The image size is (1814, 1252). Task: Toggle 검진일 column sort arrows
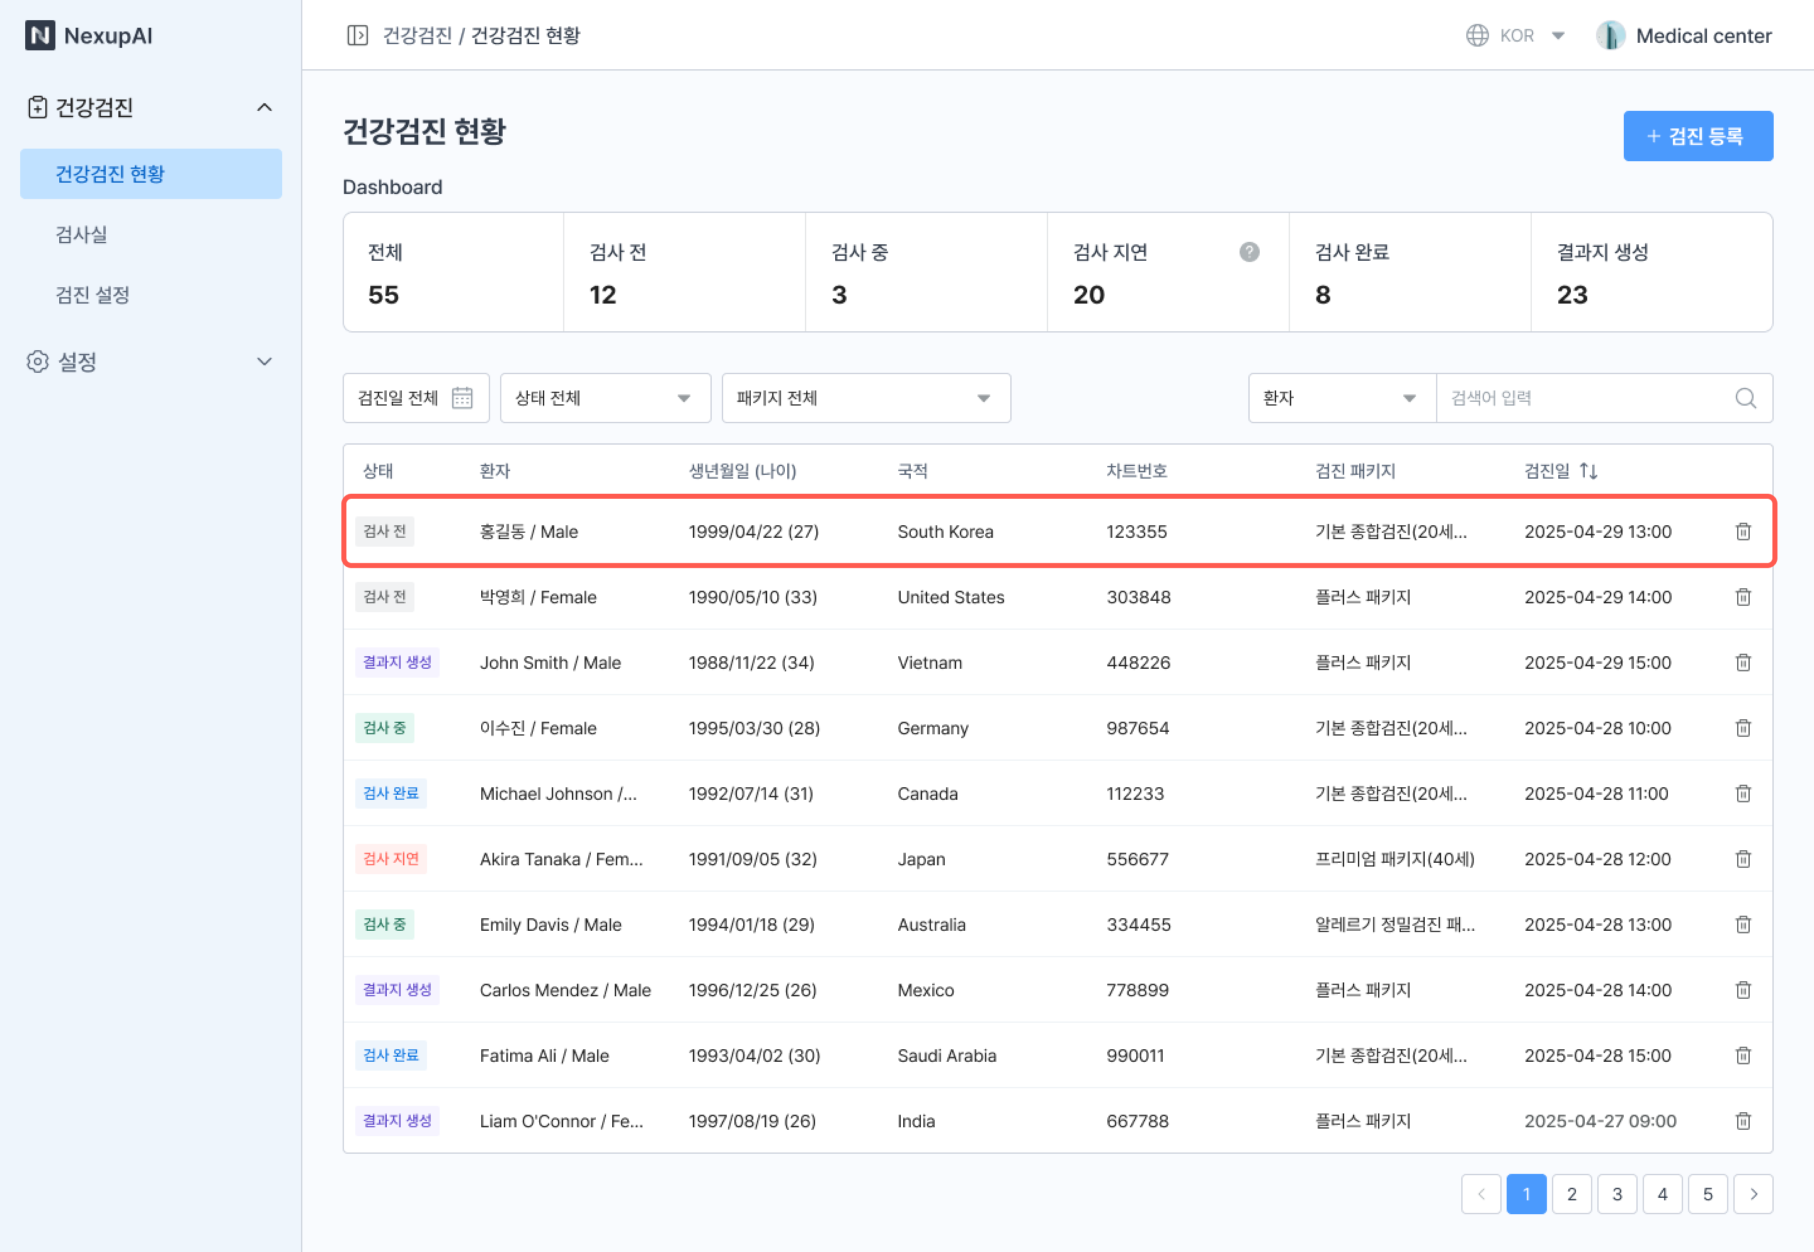pyautogui.click(x=1588, y=470)
